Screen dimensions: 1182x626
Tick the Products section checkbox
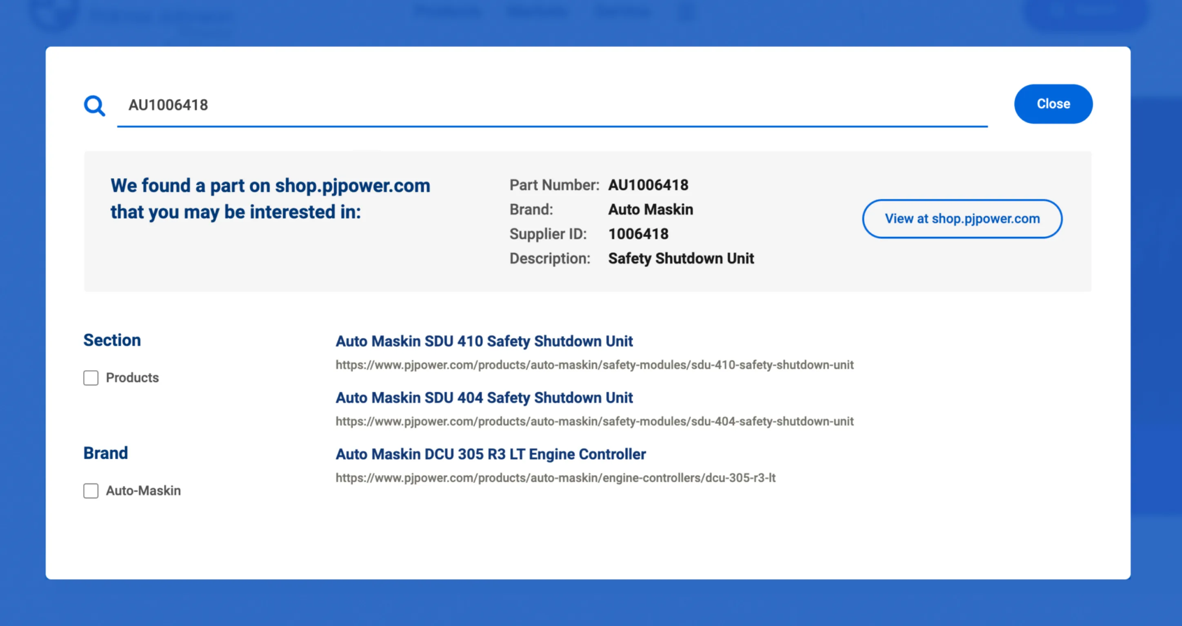point(91,378)
